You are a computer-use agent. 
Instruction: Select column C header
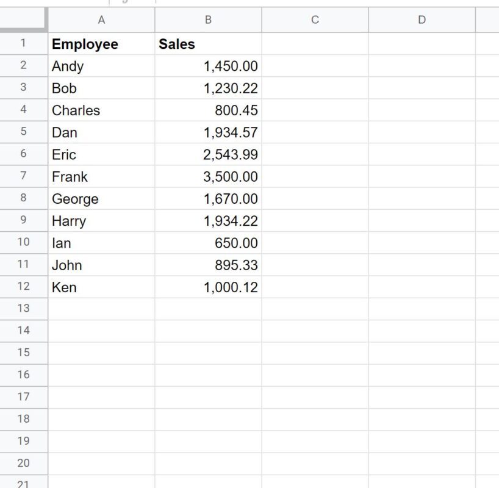click(x=315, y=20)
